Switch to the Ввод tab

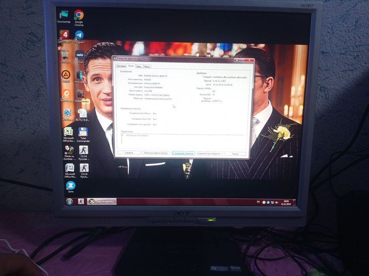point(147,67)
